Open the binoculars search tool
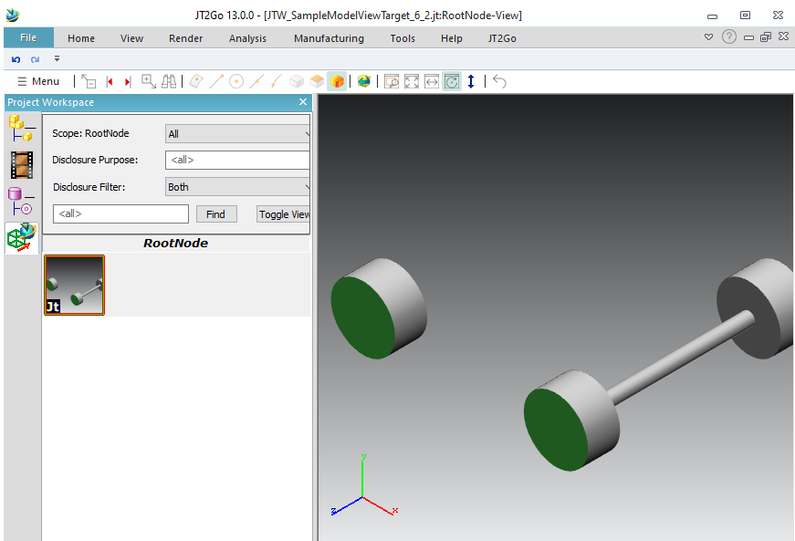The height and width of the screenshot is (541, 795). coord(169,81)
